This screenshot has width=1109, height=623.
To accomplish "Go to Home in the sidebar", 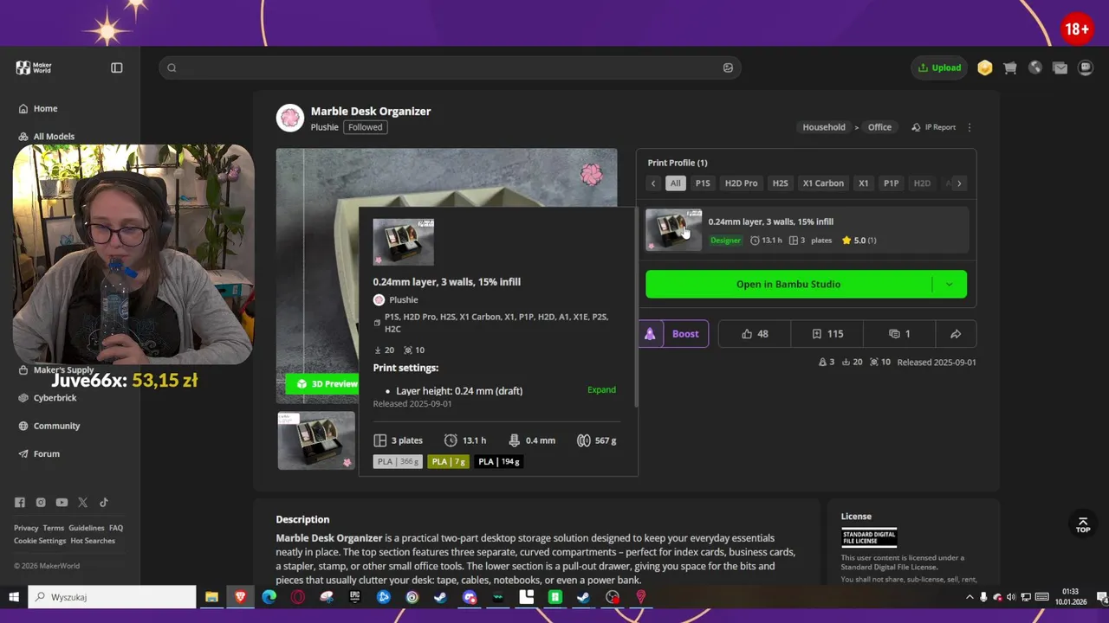I will [x=45, y=108].
